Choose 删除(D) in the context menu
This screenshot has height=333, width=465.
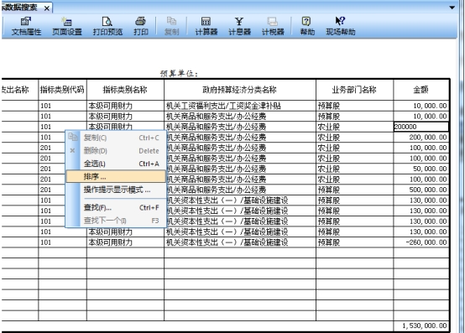click(x=116, y=150)
